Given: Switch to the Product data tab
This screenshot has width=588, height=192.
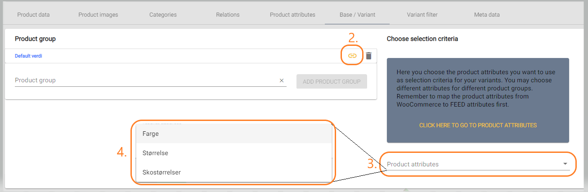Looking at the screenshot, I should click(34, 15).
